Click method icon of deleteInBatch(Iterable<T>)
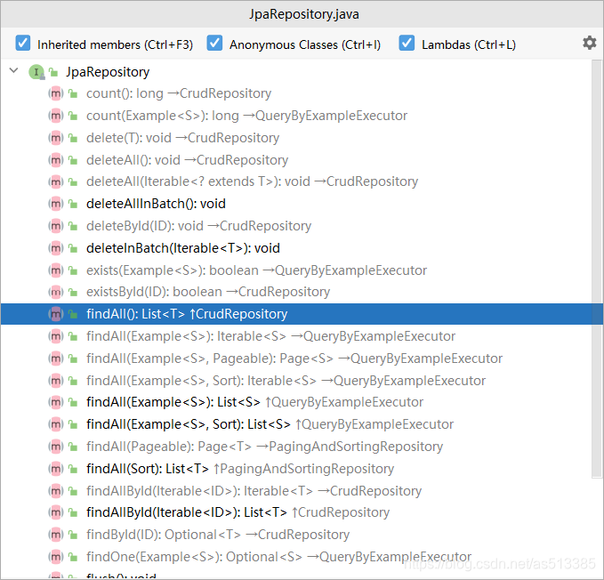This screenshot has width=604, height=580. 55,248
